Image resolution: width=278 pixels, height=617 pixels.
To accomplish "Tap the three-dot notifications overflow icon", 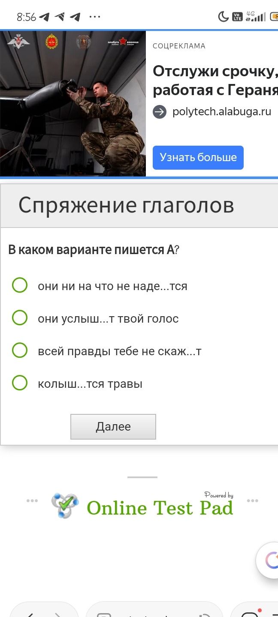I will [94, 17].
